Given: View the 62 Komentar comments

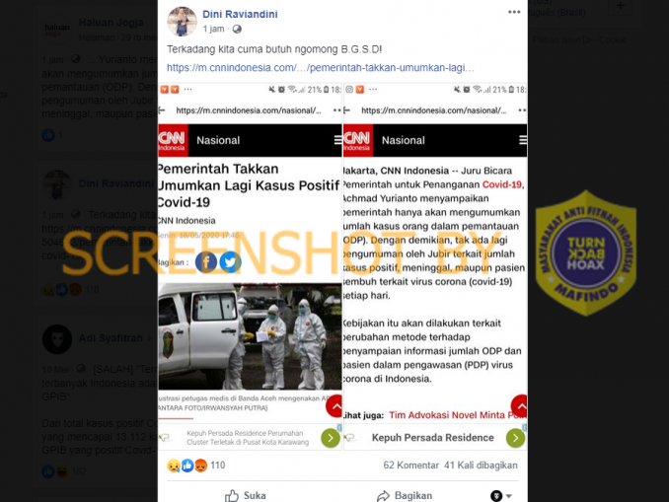Looking at the screenshot, I should 410,466.
